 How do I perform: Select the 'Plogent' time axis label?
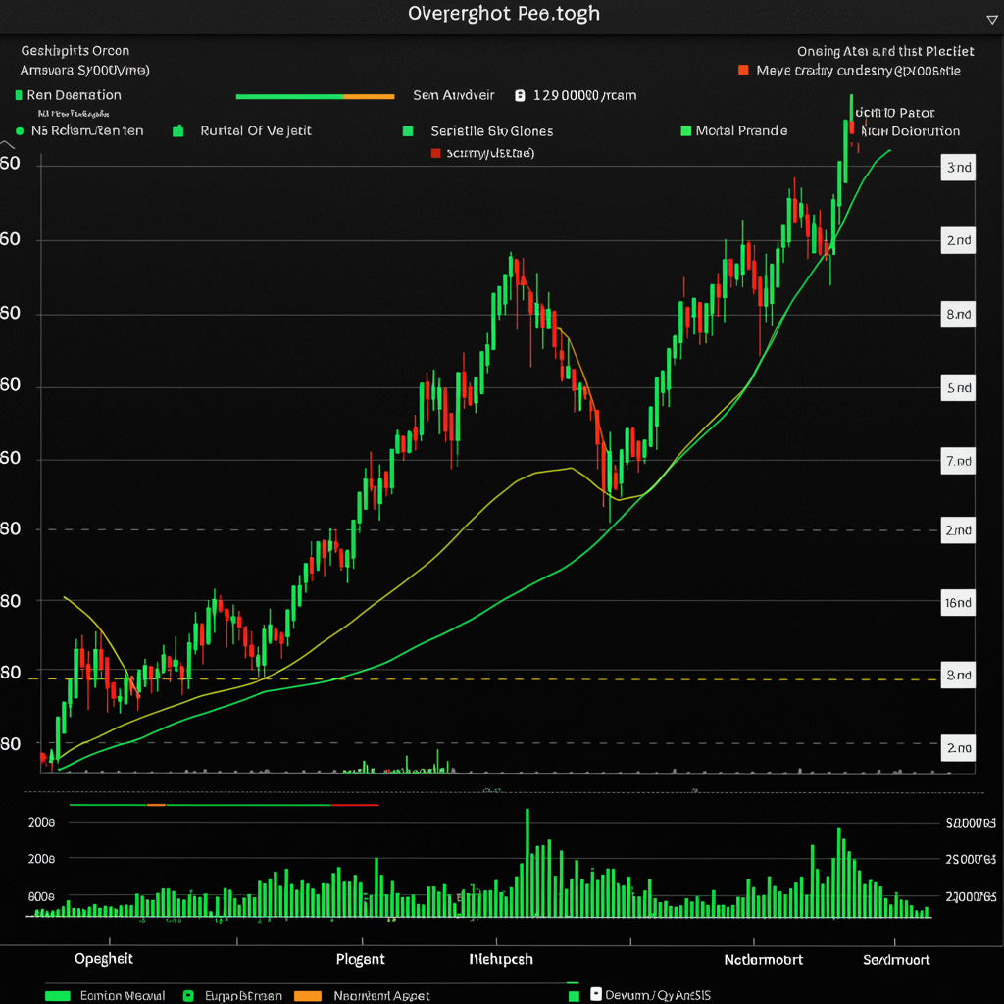coord(361,959)
